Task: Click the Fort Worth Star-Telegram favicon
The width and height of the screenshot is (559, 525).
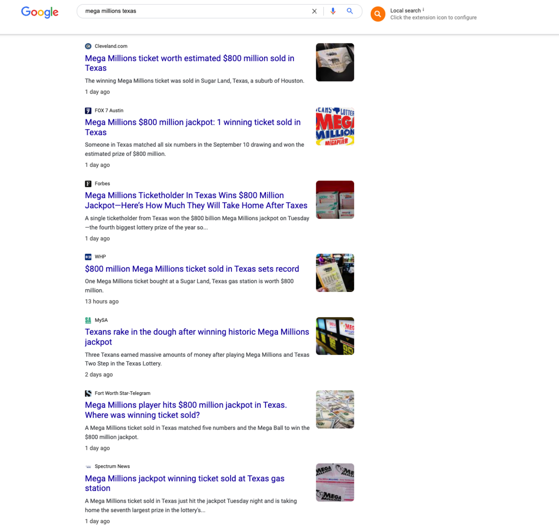Action: (x=88, y=394)
